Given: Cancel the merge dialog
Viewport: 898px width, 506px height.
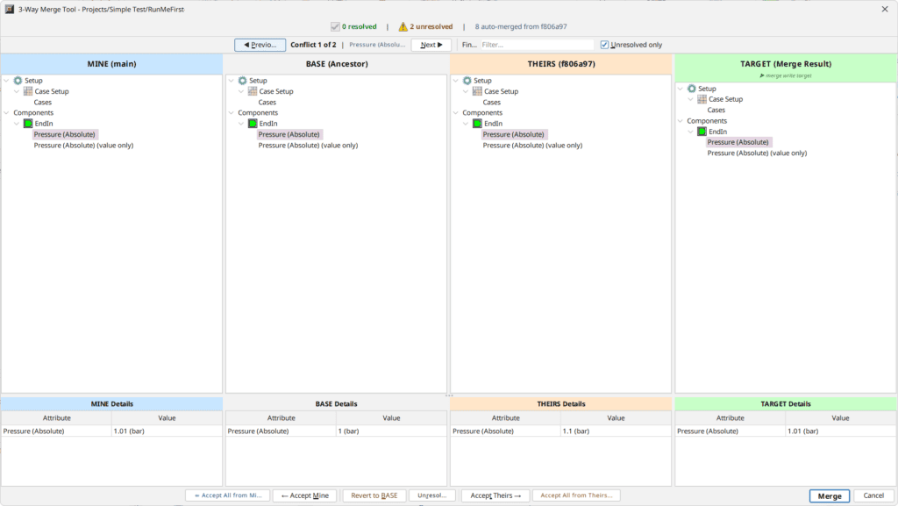Looking at the screenshot, I should [x=873, y=495].
